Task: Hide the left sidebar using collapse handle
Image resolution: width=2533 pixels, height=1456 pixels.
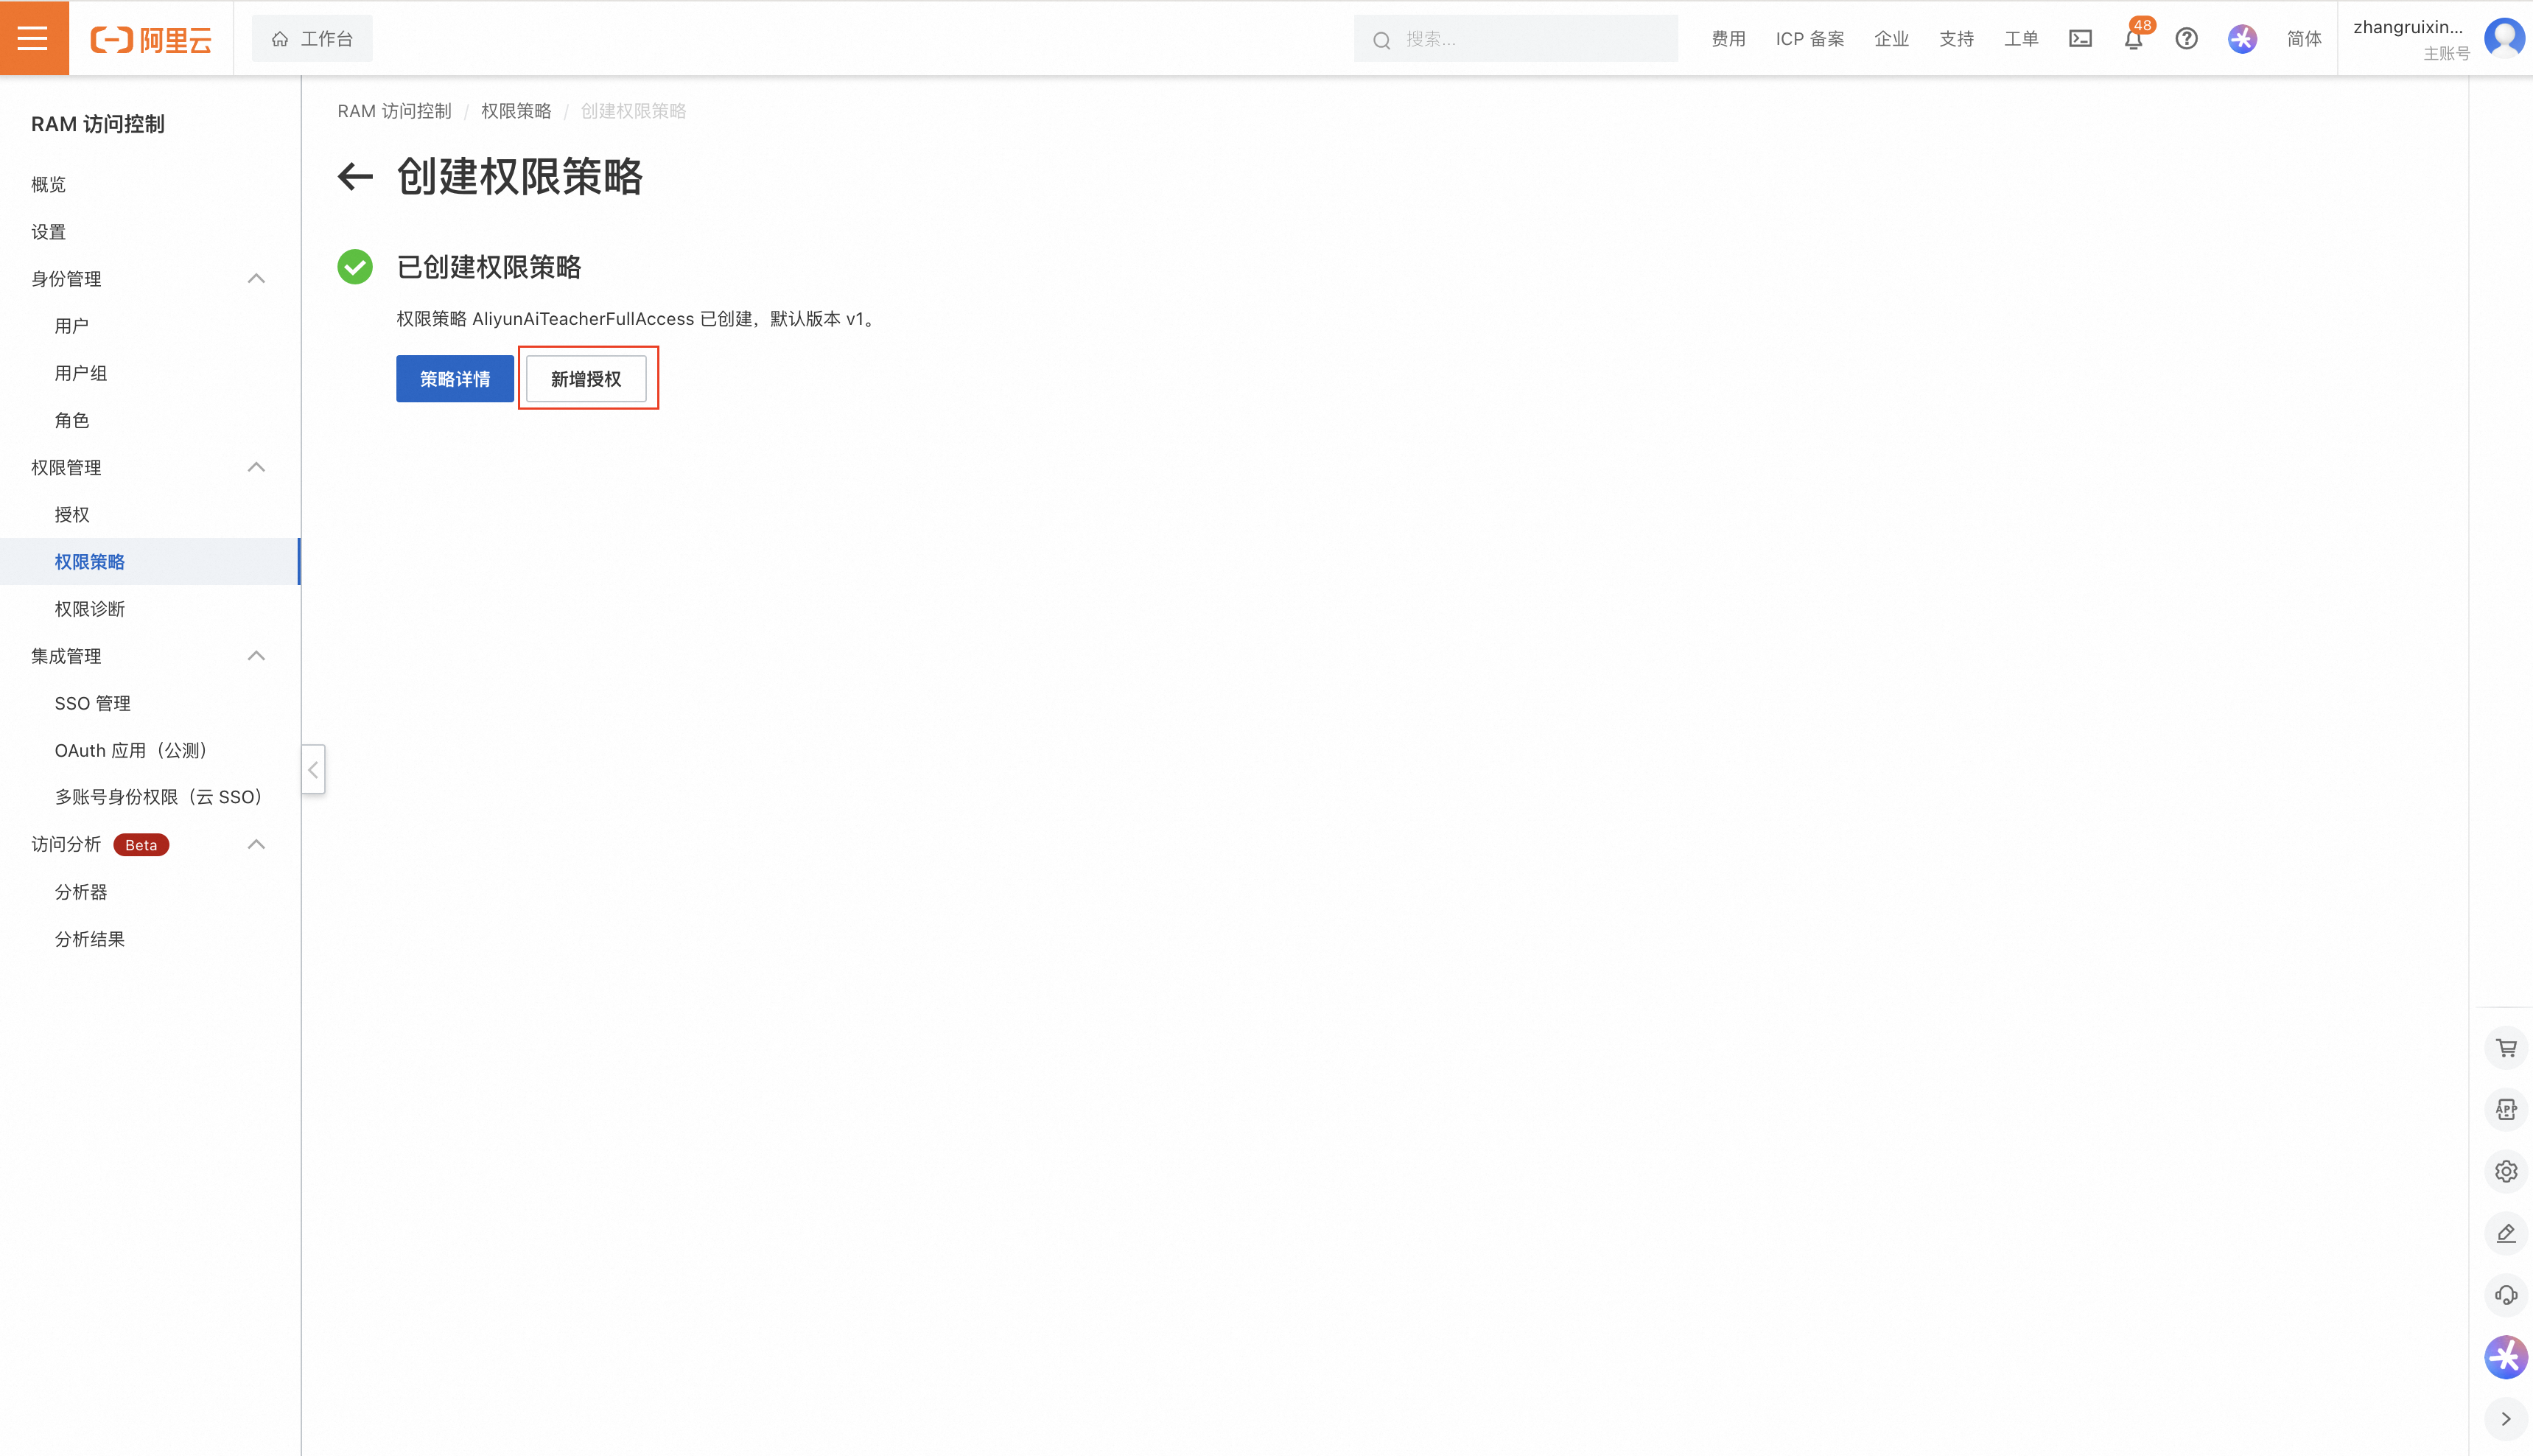Action: (313, 769)
